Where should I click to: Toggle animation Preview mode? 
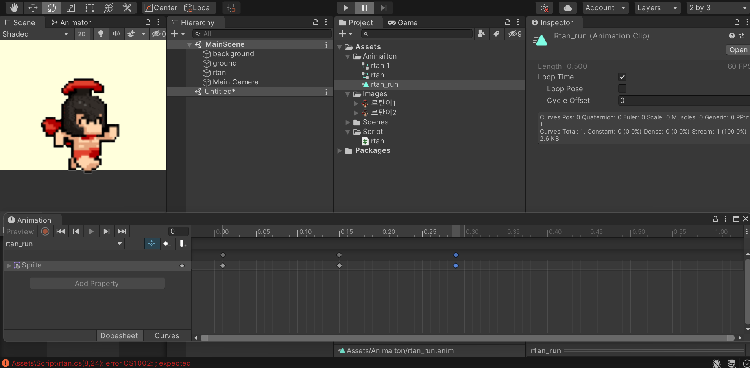click(x=20, y=232)
